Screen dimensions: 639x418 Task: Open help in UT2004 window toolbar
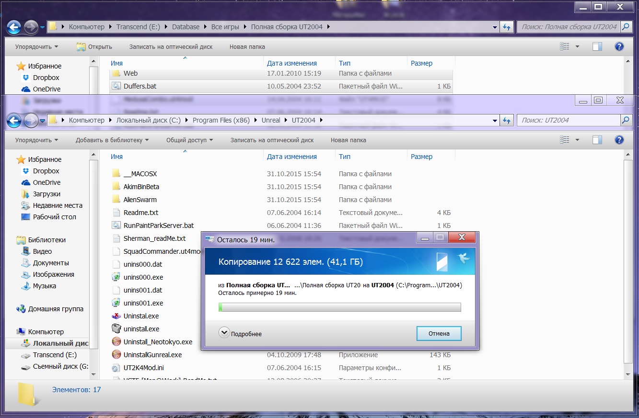point(619,140)
